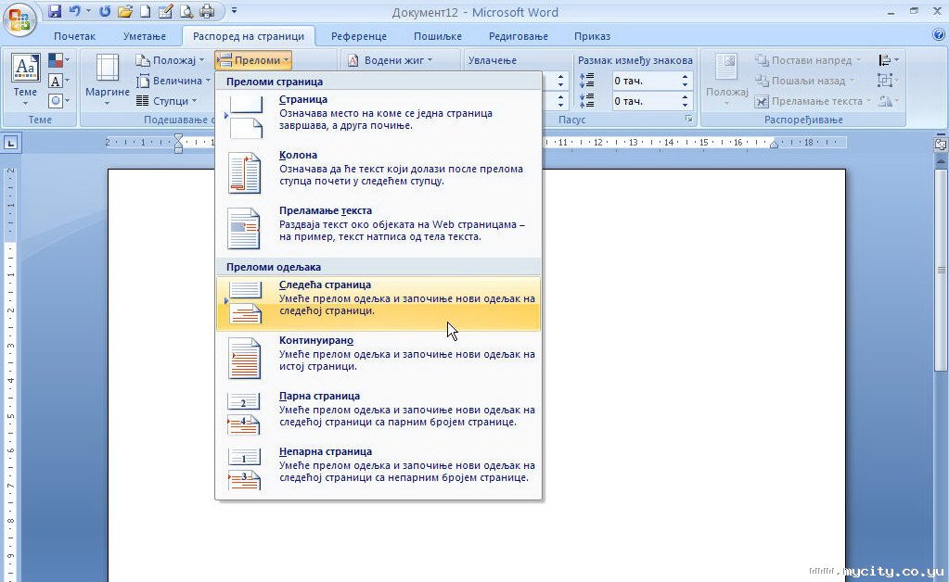949x582 pixels.
Task: Open the Величина page size dropdown
Action: 173,81
